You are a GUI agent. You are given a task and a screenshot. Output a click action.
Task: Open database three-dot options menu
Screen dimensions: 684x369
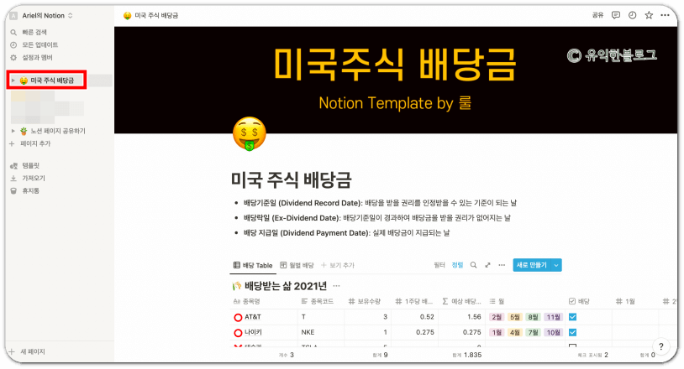(502, 265)
